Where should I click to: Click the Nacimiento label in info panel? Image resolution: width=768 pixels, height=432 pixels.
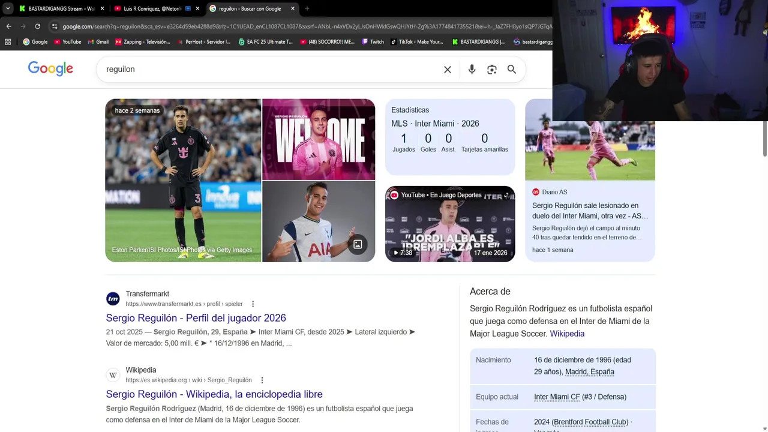493,360
